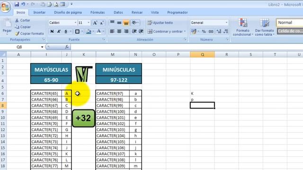Screen dimensions: 303x170
Task: Click the +32 green button shape
Action: point(83,118)
